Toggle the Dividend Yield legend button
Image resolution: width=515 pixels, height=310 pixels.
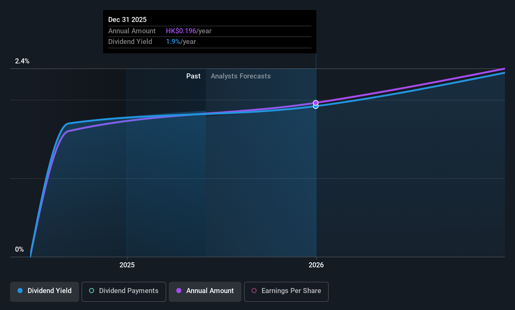coord(45,292)
